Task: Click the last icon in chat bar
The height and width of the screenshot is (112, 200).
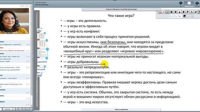Action: (x=31, y=109)
